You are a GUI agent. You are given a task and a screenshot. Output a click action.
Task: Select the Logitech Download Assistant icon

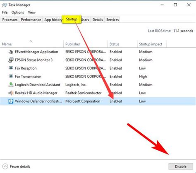coord(11,85)
